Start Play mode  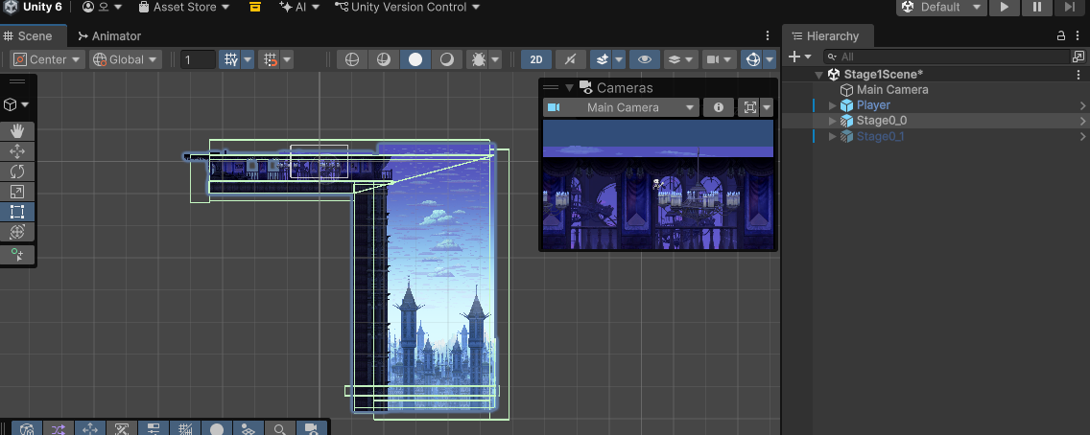click(1004, 8)
